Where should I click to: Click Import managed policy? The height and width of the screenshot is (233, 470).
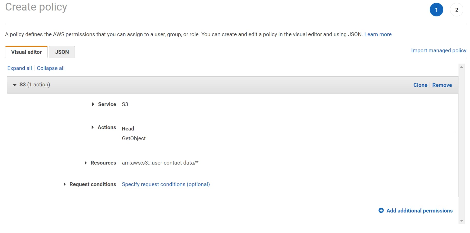point(439,50)
